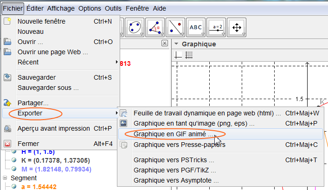Click the Nouvelle fenêtre page icon
This screenshot has width=328, height=190.
click(7, 21)
